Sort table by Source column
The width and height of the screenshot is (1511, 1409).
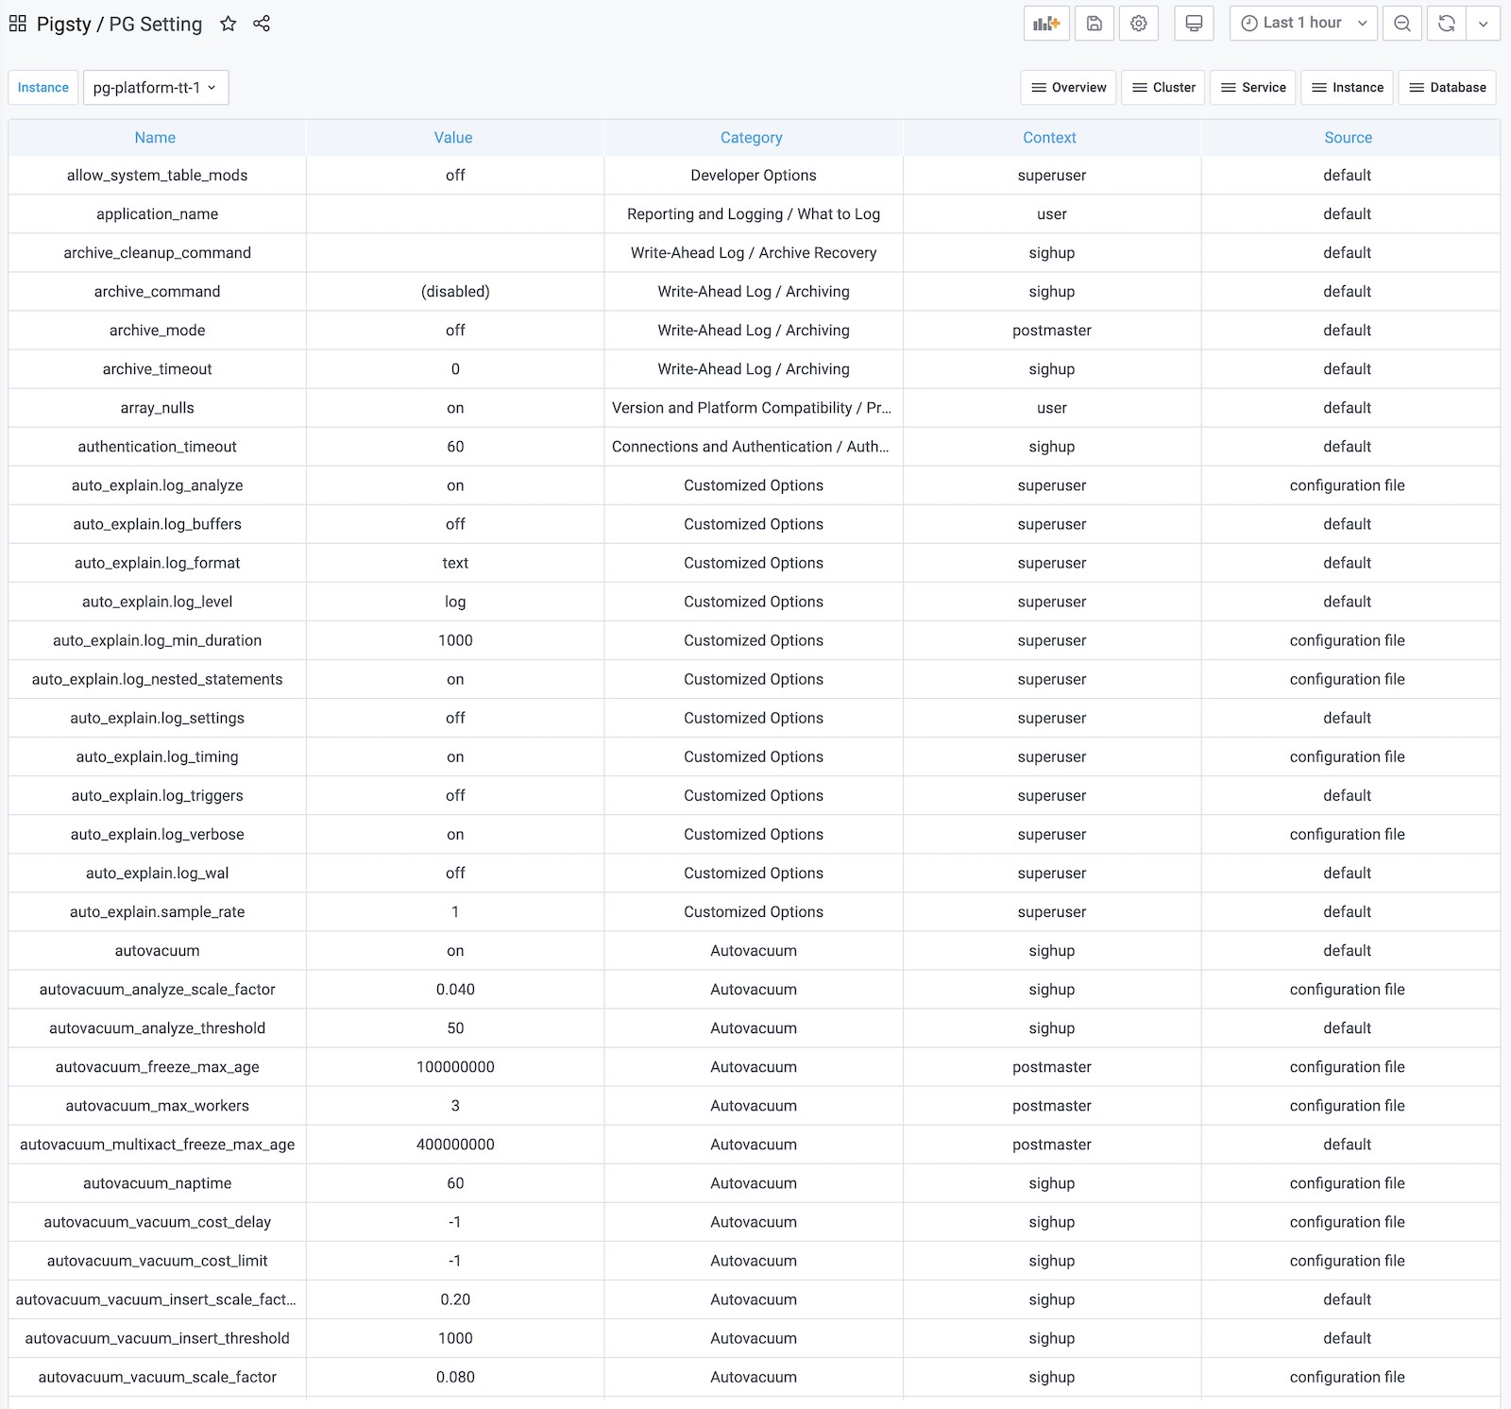point(1349,138)
